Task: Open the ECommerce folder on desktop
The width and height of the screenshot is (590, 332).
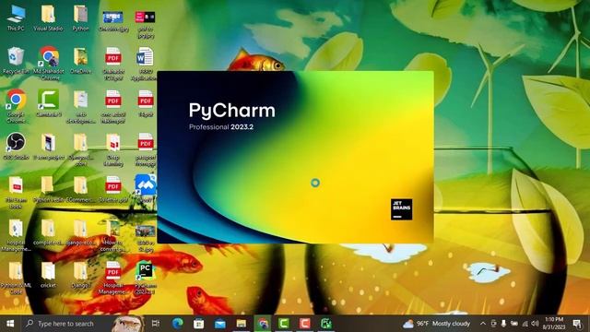Action: point(80,190)
